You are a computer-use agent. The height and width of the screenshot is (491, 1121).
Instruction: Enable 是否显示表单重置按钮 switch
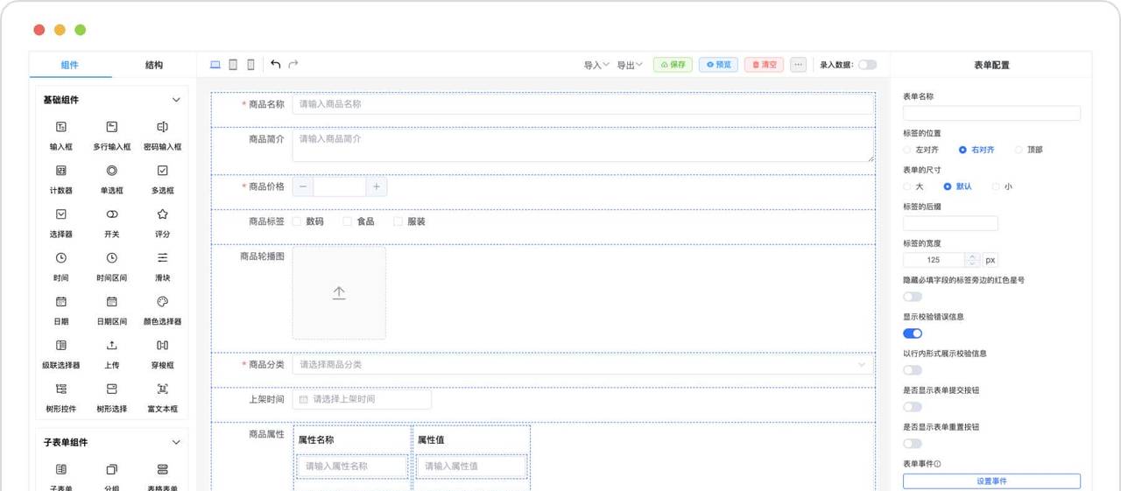pos(913,444)
